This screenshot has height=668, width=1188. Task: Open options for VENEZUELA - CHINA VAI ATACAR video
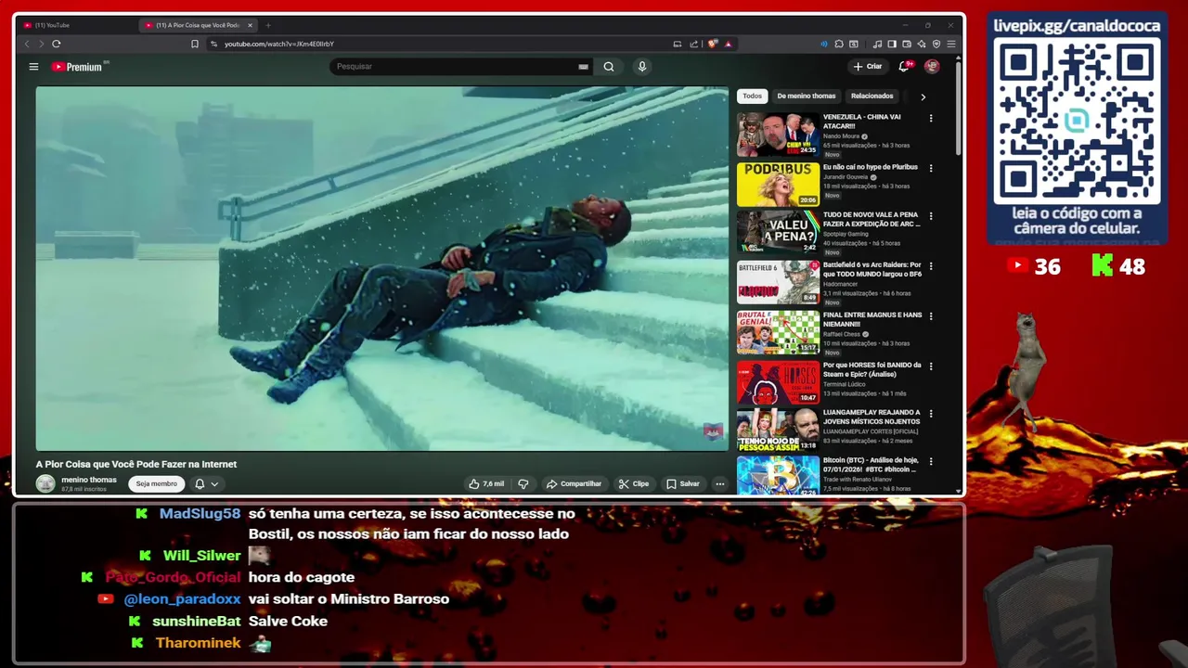click(x=931, y=119)
